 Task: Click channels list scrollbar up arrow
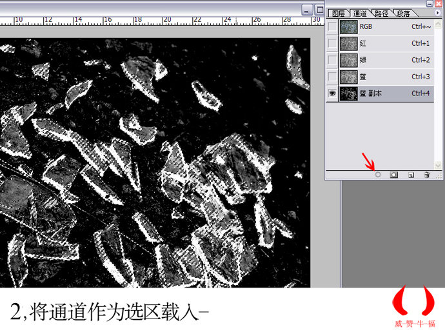[438, 24]
